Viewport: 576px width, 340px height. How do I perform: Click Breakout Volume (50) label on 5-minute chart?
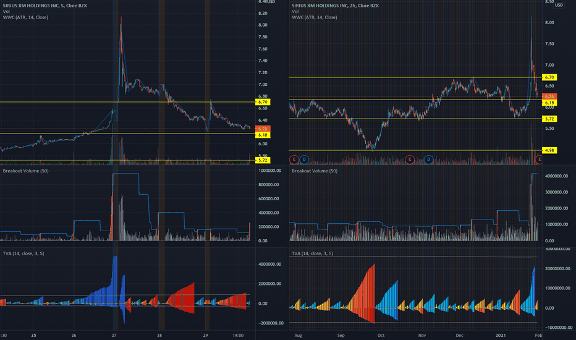click(x=26, y=171)
